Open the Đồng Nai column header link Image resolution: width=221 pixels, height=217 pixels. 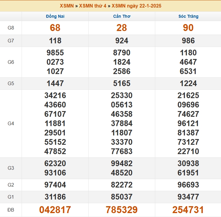55,16
